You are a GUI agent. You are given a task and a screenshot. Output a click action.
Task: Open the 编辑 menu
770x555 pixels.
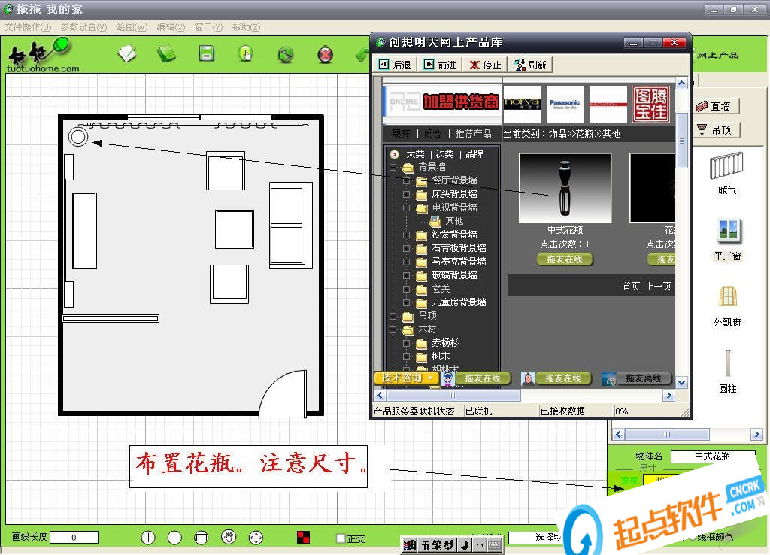(x=171, y=27)
